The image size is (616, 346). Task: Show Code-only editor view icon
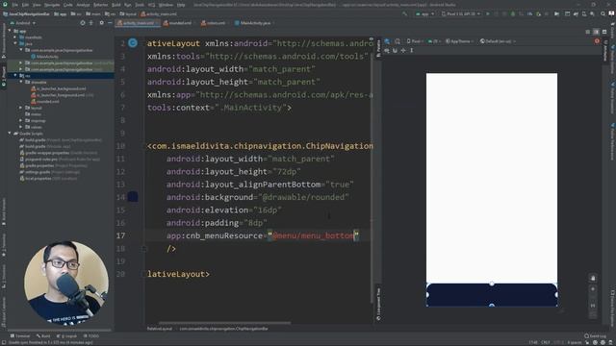click(x=588, y=32)
